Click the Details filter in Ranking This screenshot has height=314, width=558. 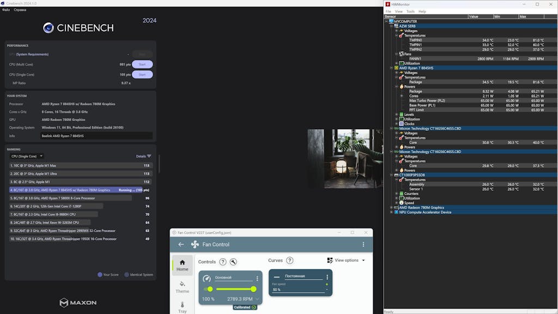(143, 156)
